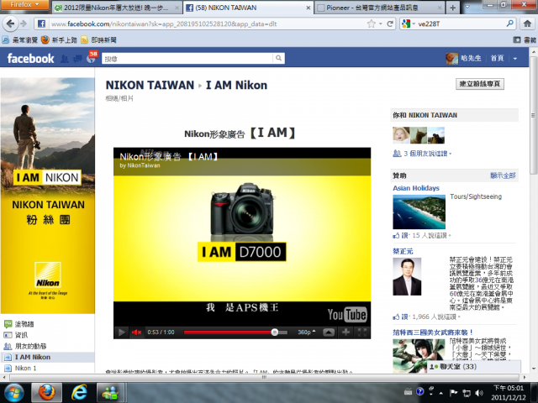This screenshot has height=403, width=538.
Task: Open 朋友的動態 sidebar item
Action: click(x=24, y=346)
